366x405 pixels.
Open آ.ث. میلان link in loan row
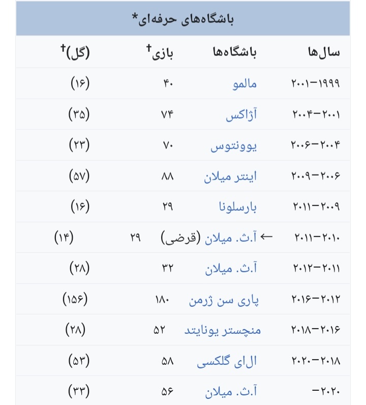tap(231, 238)
